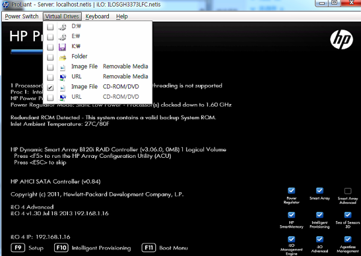Click the Intelligent Provisioning status checkbox
This screenshot has width=361, height=256.
(319, 215)
